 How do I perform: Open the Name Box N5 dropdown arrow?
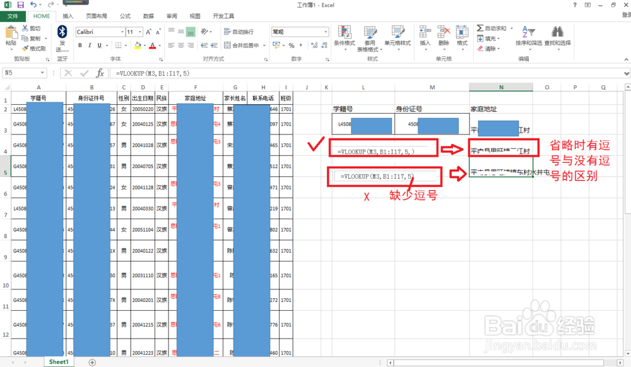42,73
